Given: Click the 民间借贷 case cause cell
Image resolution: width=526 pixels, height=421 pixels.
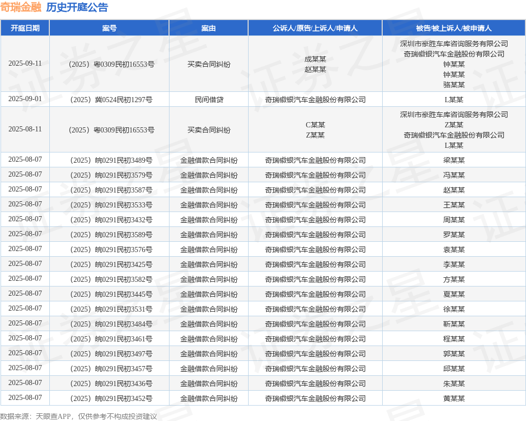Looking at the screenshot, I should click(x=209, y=100).
